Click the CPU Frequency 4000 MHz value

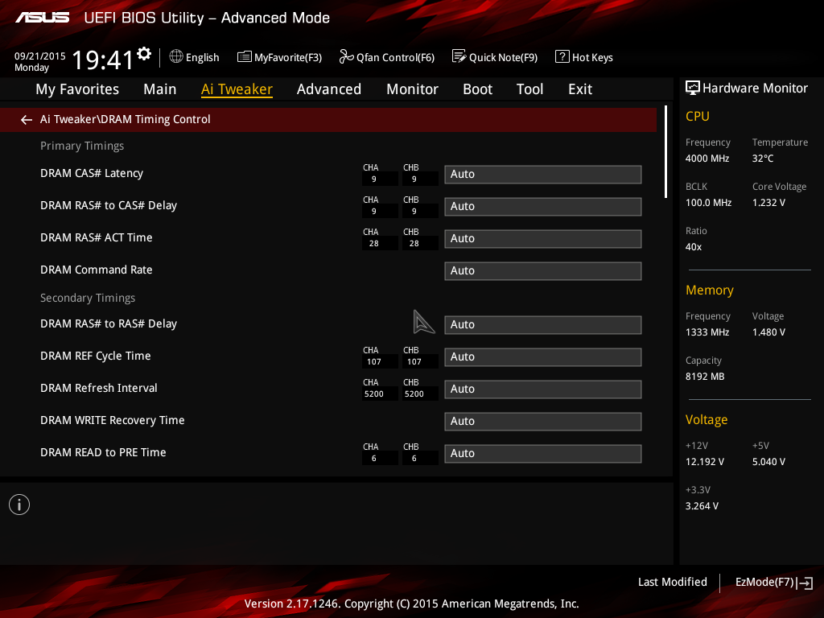click(x=707, y=159)
